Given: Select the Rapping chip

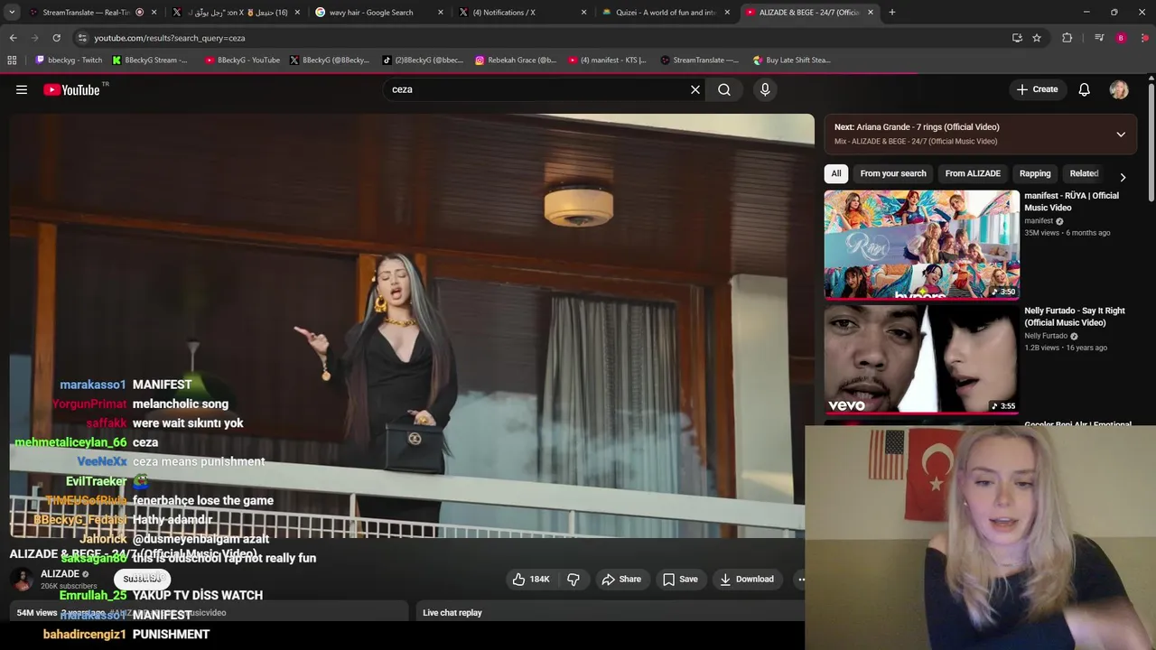Looking at the screenshot, I should pyautogui.click(x=1035, y=173).
